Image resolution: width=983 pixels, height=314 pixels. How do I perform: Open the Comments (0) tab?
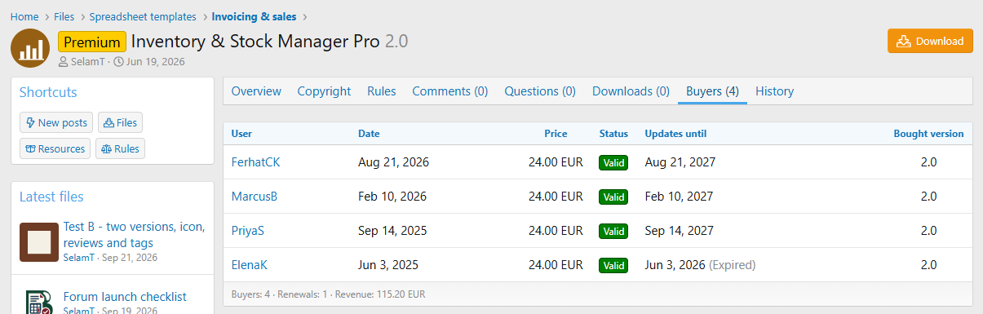click(x=450, y=91)
